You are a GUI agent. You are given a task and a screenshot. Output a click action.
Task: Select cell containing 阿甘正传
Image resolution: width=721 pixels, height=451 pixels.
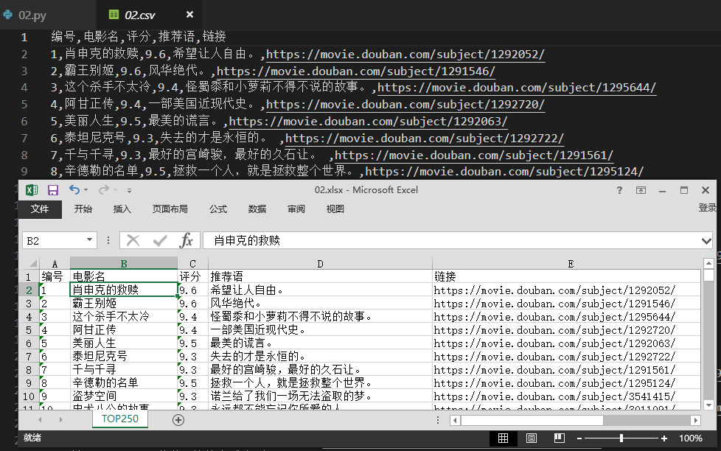[x=124, y=330]
